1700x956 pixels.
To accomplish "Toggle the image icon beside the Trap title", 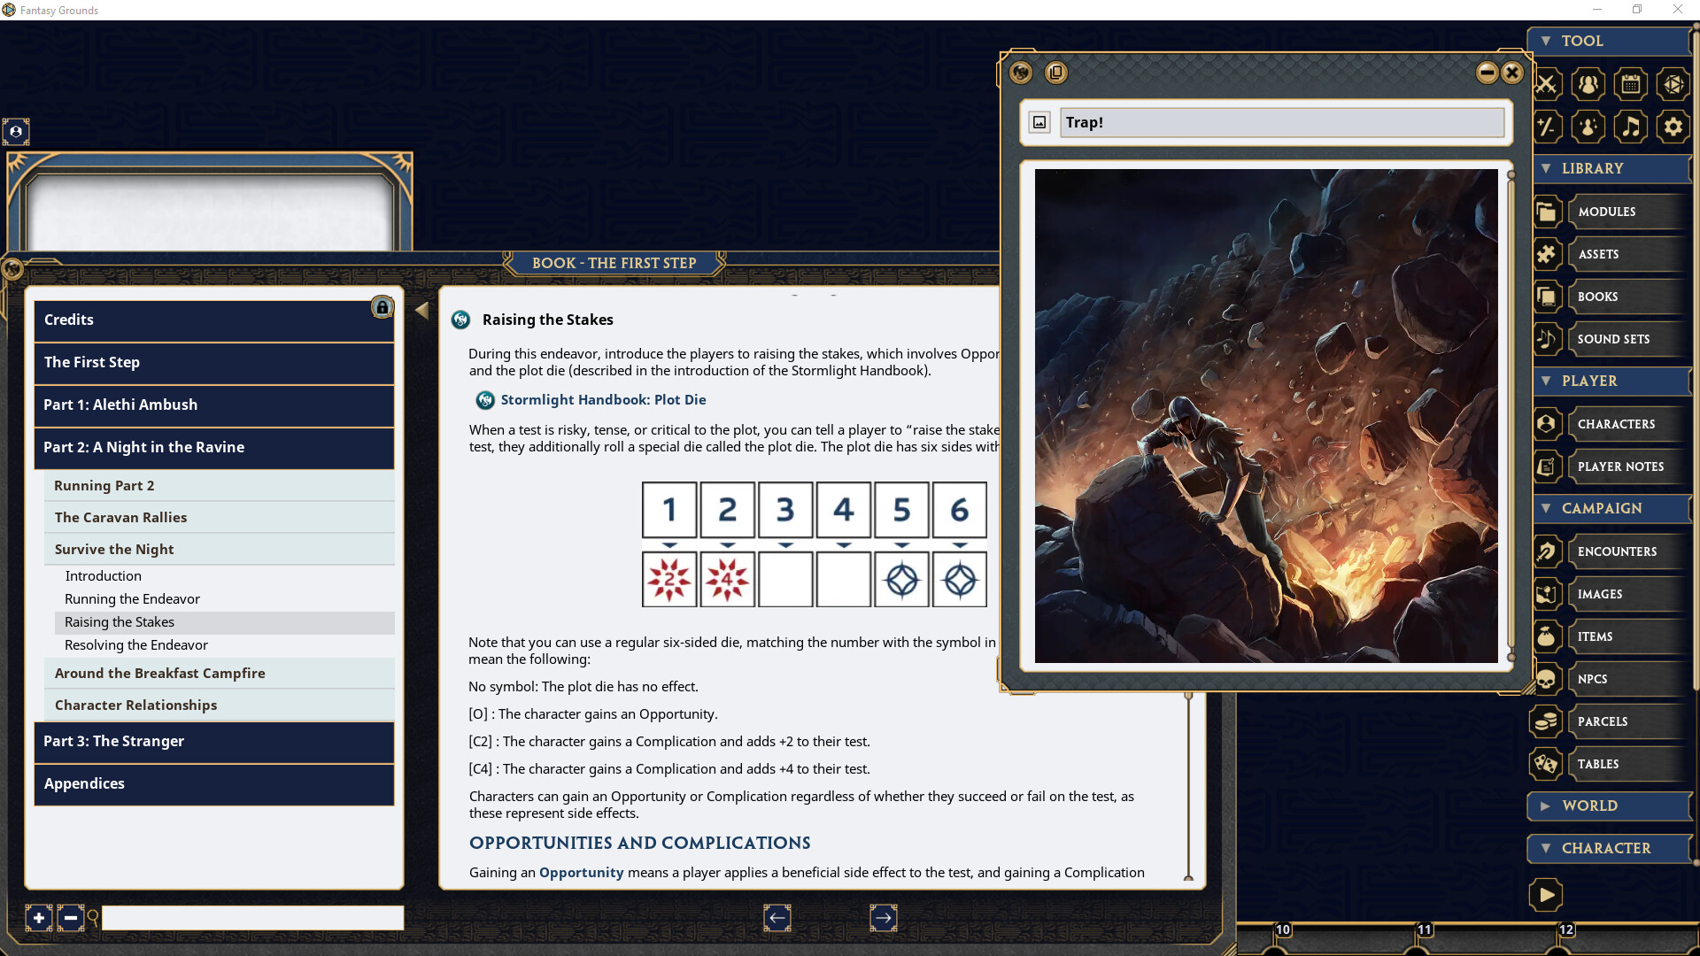I will point(1039,122).
